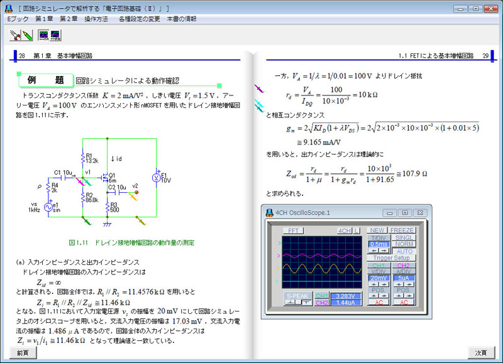Viewport: 503px width, 363px height.
Task: Select the pliers tool in the toolbar
Action: 15,35
